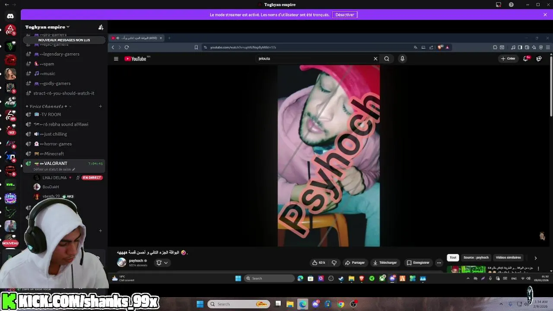553x311 pixels.
Task: Open YouTube account avatar menu
Action: click(x=539, y=59)
